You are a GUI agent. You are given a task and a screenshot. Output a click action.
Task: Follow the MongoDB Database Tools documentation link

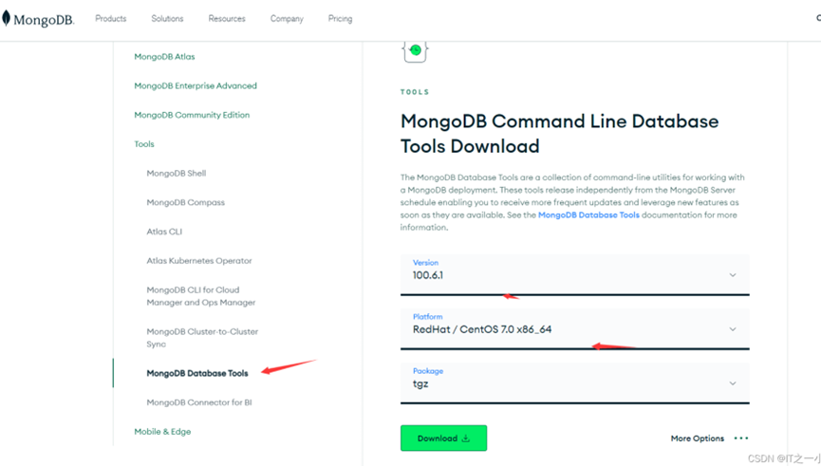pos(588,214)
